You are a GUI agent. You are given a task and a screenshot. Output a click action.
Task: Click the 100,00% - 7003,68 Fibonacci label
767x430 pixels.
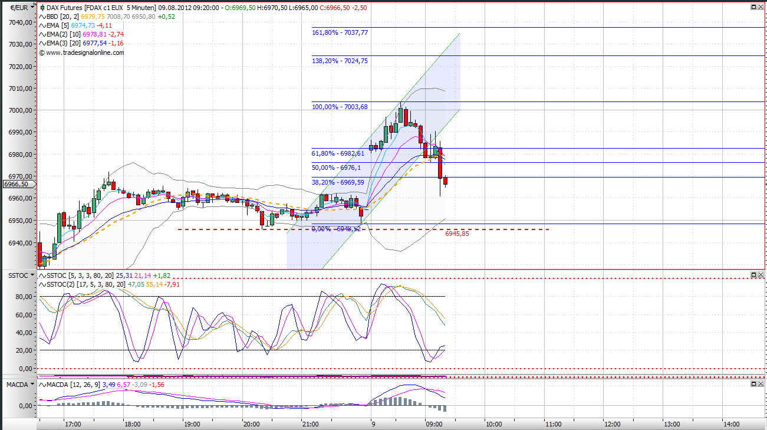click(340, 107)
